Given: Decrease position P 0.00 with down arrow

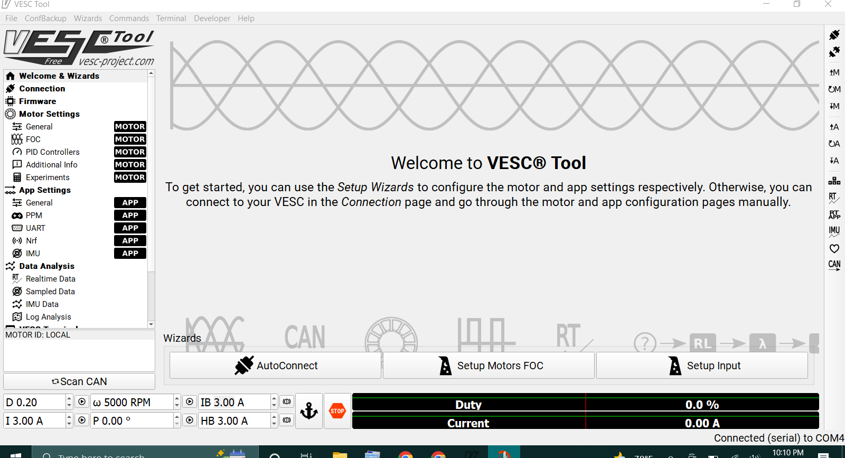Looking at the screenshot, I should click(x=177, y=424).
